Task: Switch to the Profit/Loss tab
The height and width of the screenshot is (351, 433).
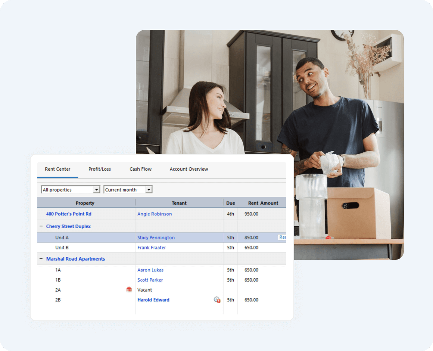Action: pyautogui.click(x=100, y=169)
